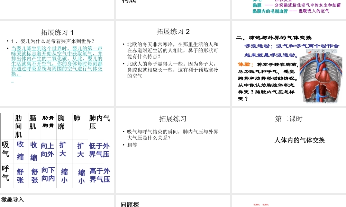The width and height of the screenshot is (346, 207).
Task: Select the answer beginning 北欧人的鼻子显得大一些
Action: (173, 70)
